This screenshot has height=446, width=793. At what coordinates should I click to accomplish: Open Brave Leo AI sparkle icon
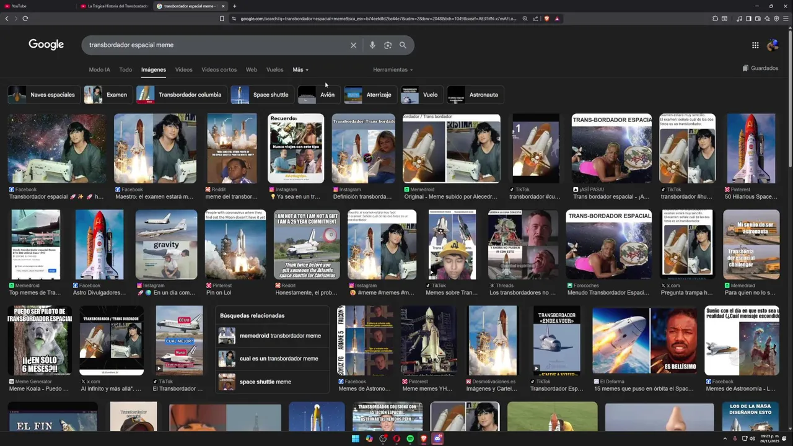click(768, 19)
